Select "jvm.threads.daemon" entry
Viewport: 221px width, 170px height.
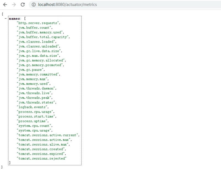(x=36, y=88)
